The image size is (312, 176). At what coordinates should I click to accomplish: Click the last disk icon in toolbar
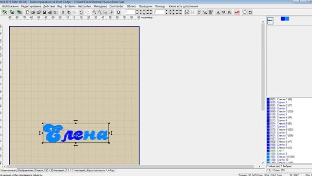pos(250,12)
